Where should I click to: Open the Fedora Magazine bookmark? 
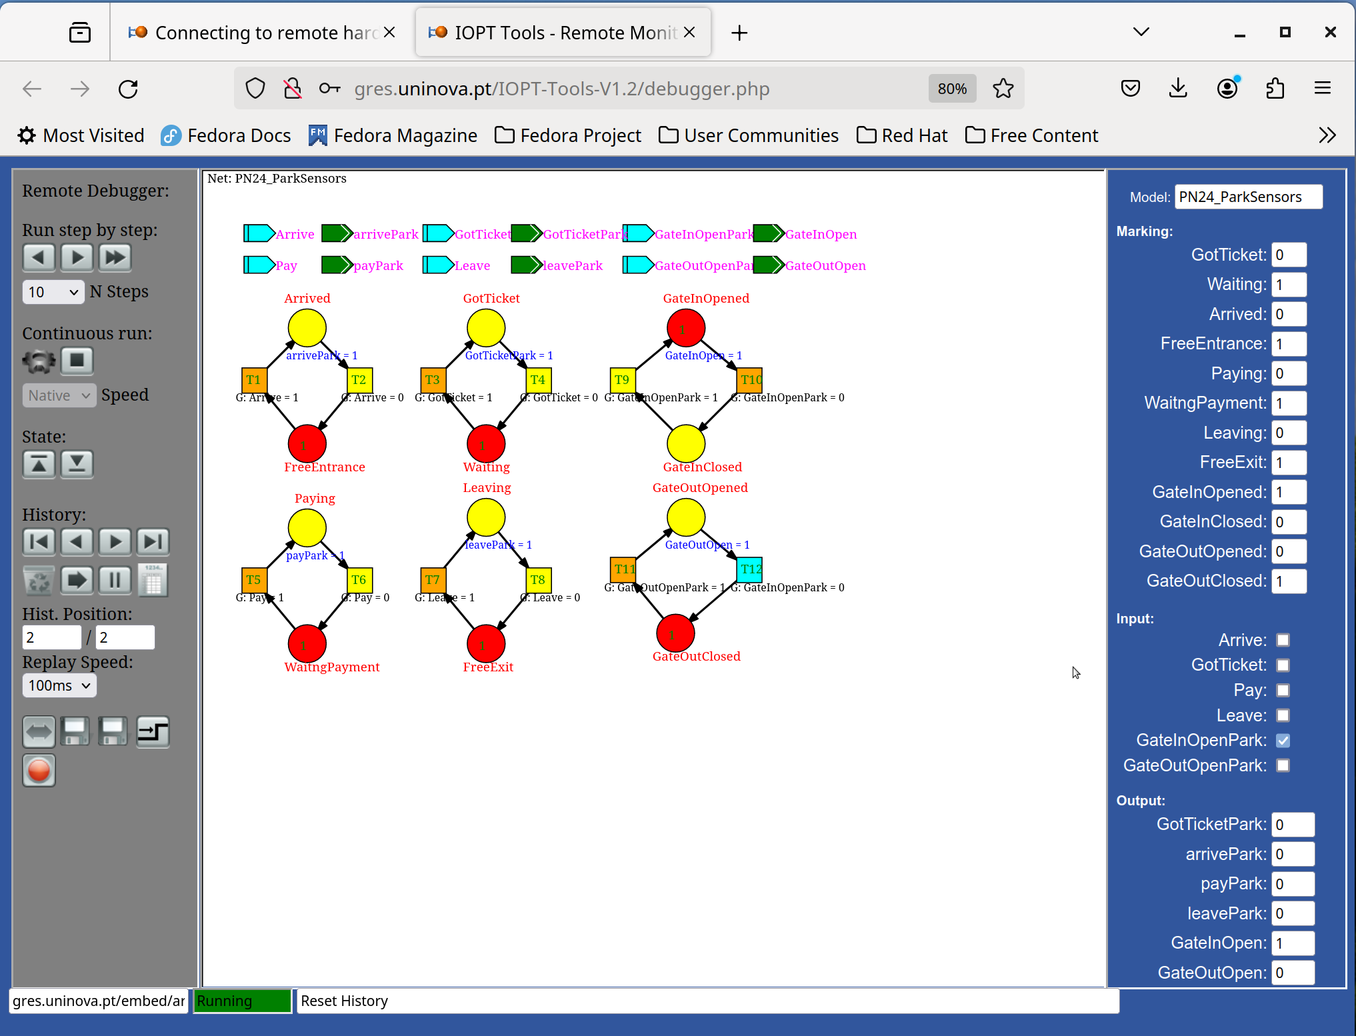click(393, 135)
